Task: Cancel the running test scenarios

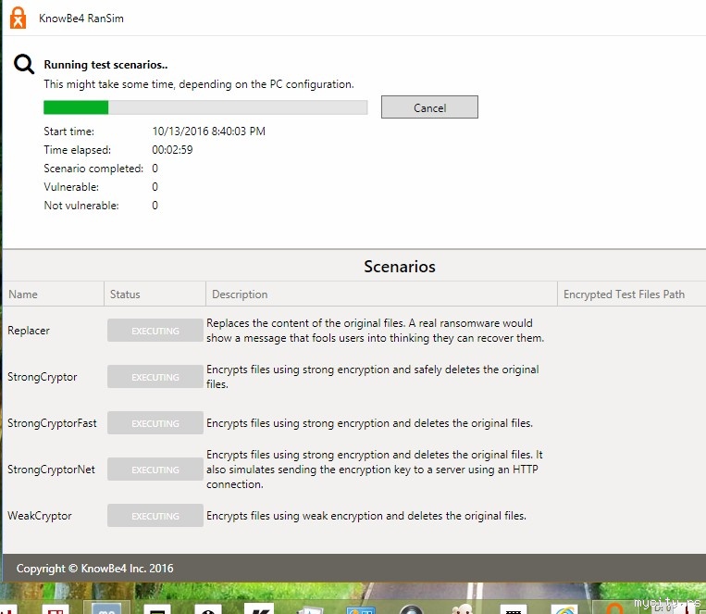Action: click(429, 107)
